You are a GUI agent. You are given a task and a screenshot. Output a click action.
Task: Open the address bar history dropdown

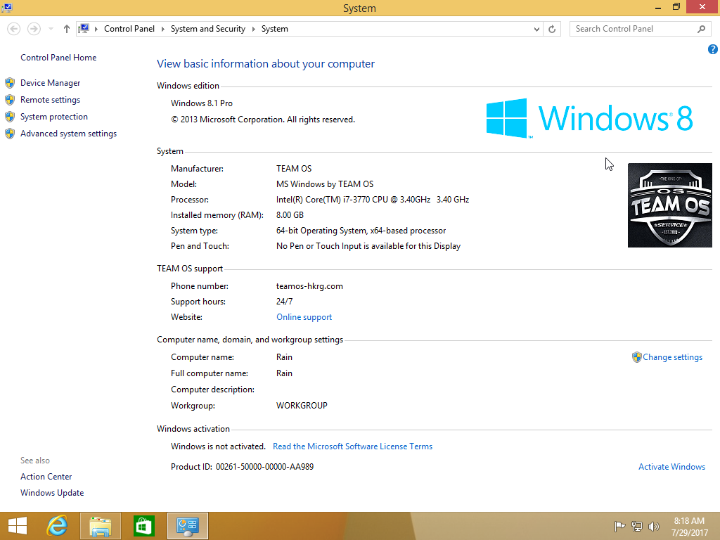pyautogui.click(x=536, y=29)
